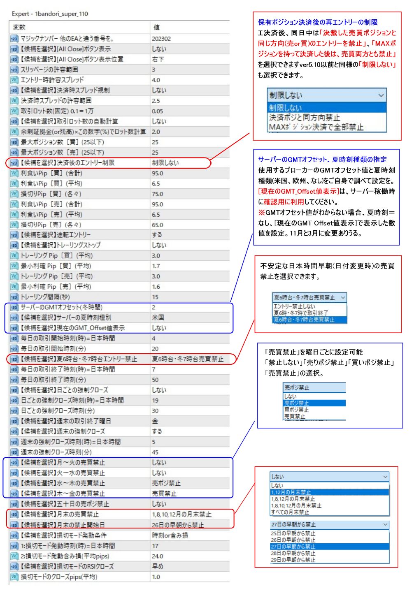Click the icon beside 最小利確 Pip [買] (平均)
Viewport: 414px width, 598px height.
click(14, 266)
